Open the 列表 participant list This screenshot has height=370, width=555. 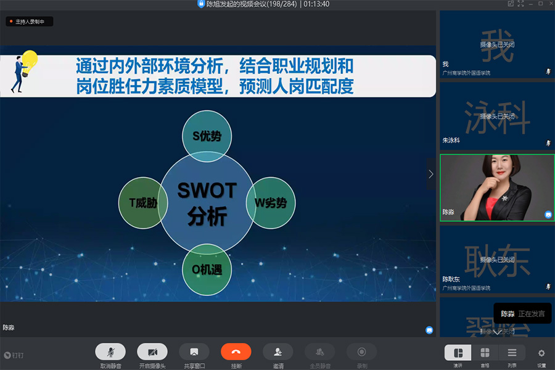tap(512, 353)
